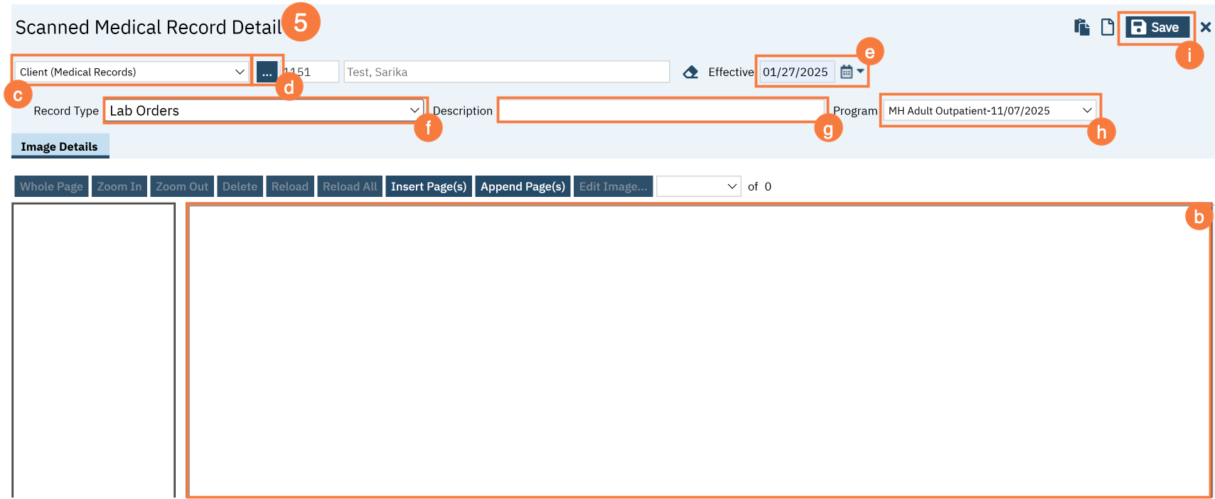The image size is (1215, 499).
Task: Save the scanned medical record
Action: (1157, 27)
